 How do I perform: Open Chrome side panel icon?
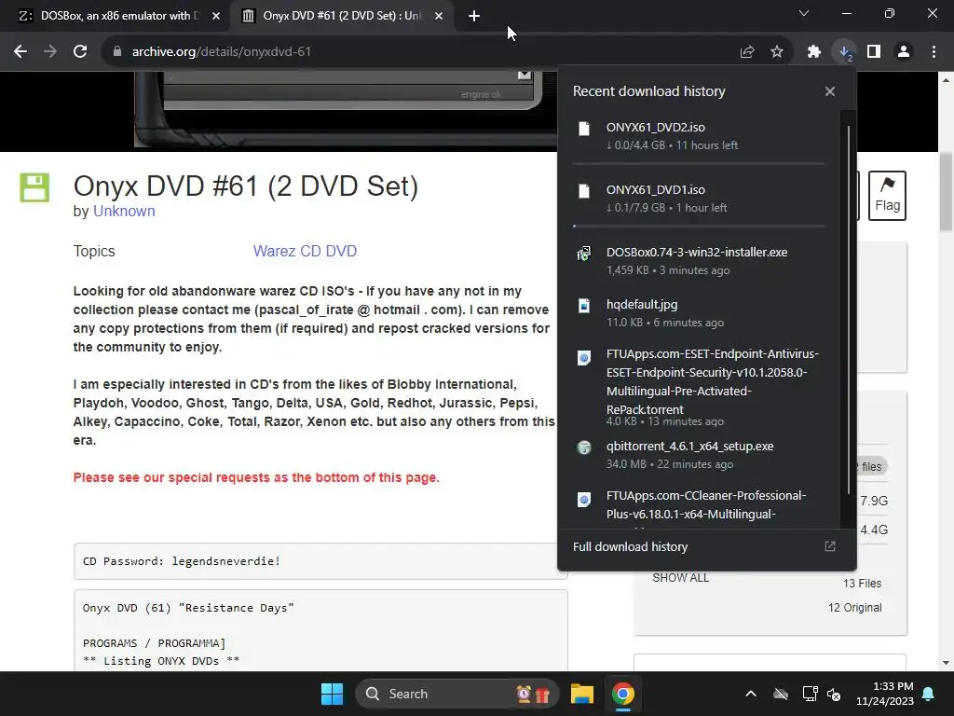click(874, 52)
